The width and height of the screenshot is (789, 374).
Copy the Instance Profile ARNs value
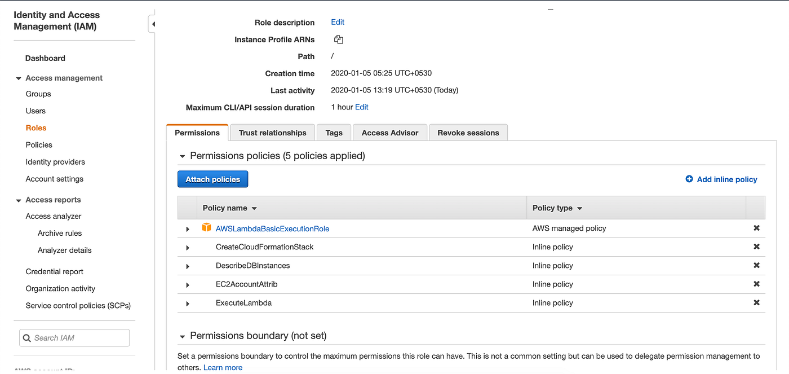click(338, 39)
